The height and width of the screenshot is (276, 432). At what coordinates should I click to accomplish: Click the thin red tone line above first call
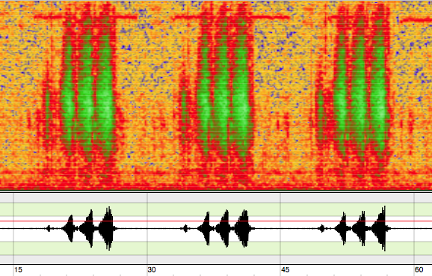click(x=85, y=17)
